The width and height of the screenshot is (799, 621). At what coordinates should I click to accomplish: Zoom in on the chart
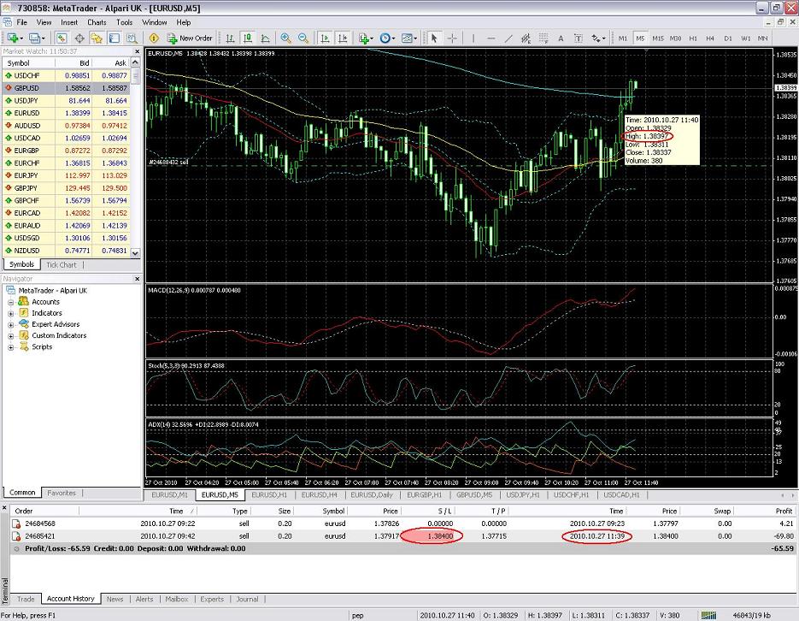tap(285, 38)
